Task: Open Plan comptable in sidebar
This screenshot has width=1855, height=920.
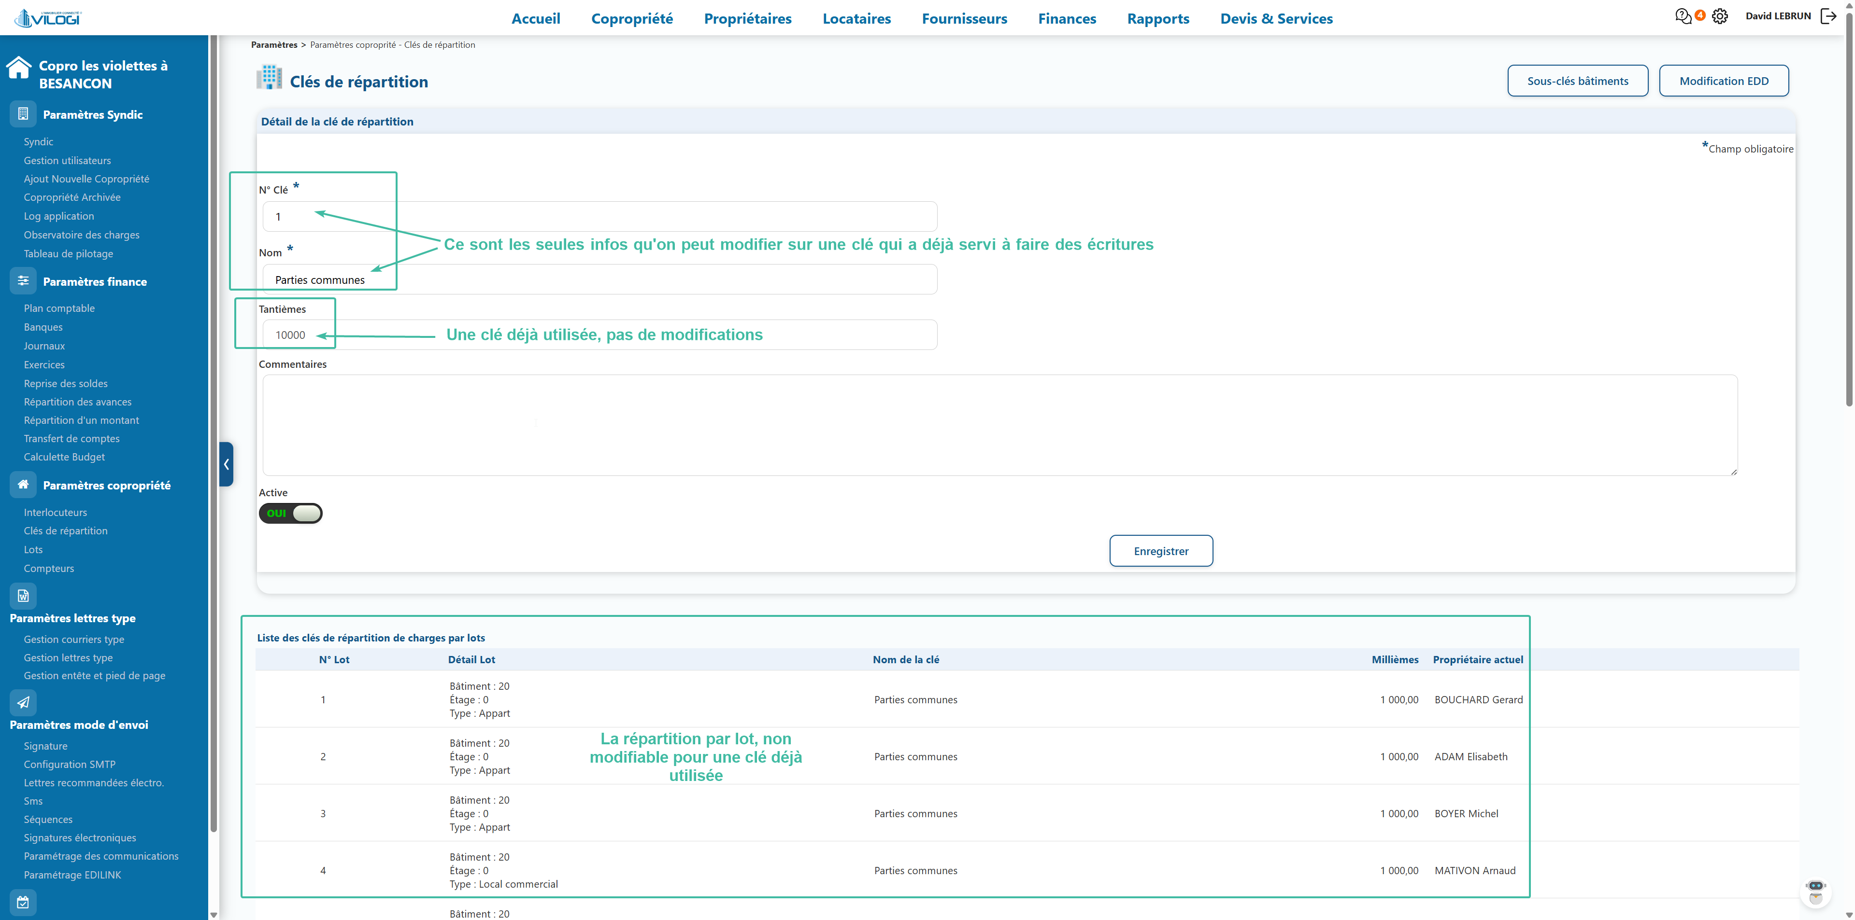Action: pos(59,308)
